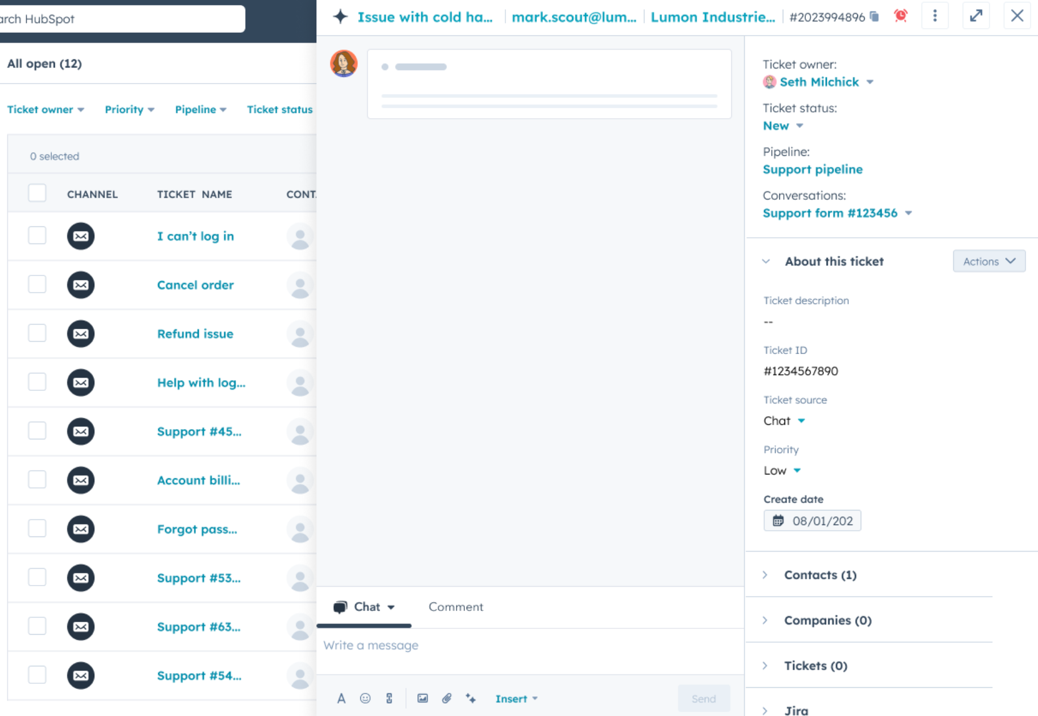1038x716 pixels.
Task: Open the Support #45... ticket
Action: click(199, 431)
